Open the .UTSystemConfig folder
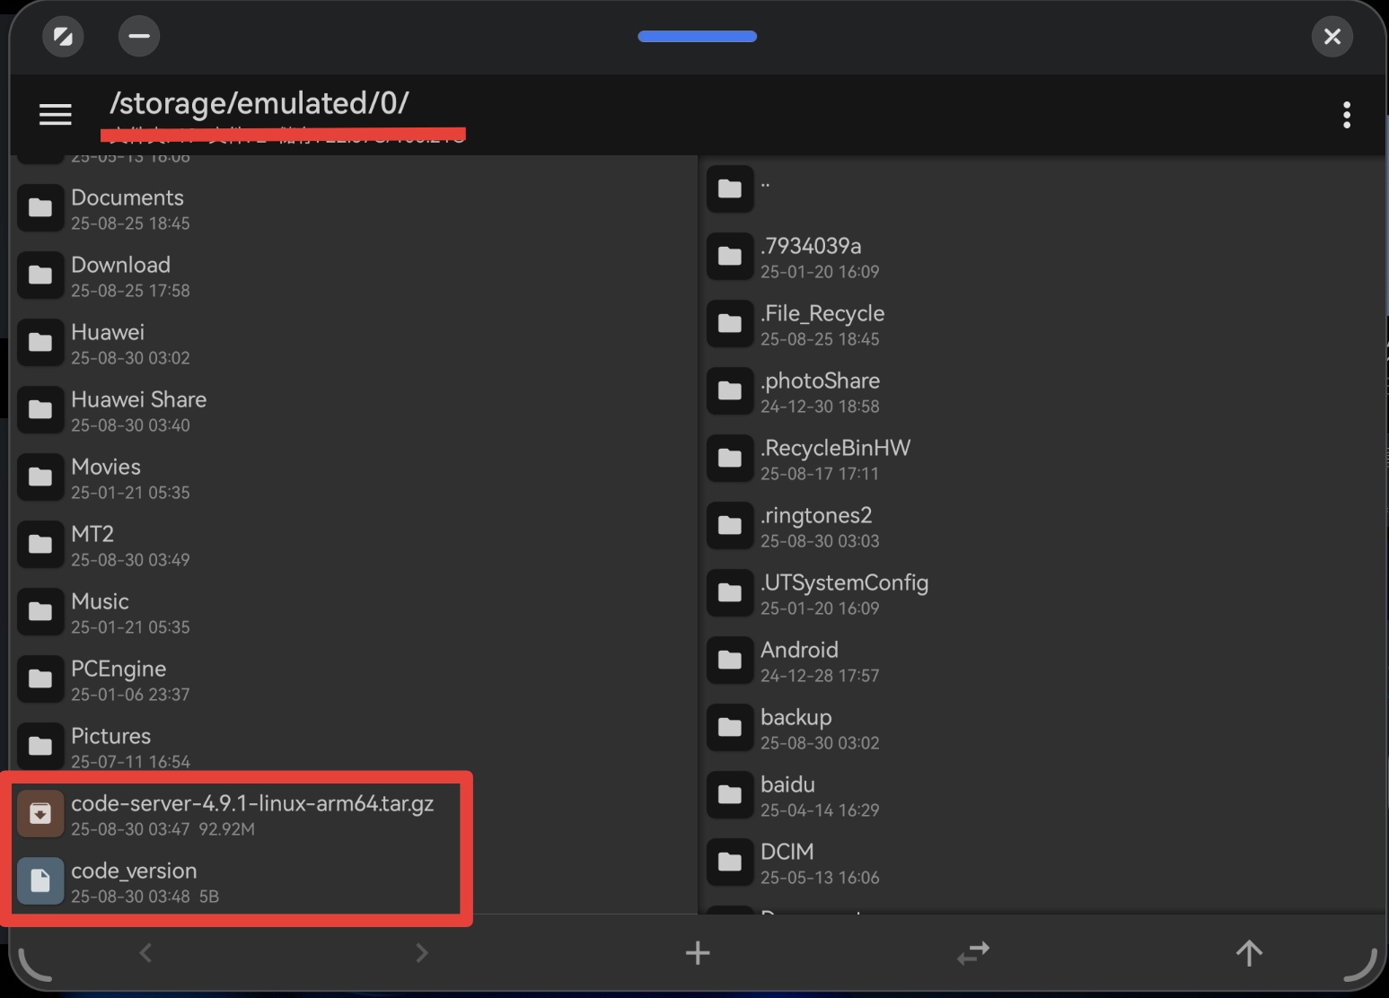Screen dimensions: 1389x998 pos(1043,593)
